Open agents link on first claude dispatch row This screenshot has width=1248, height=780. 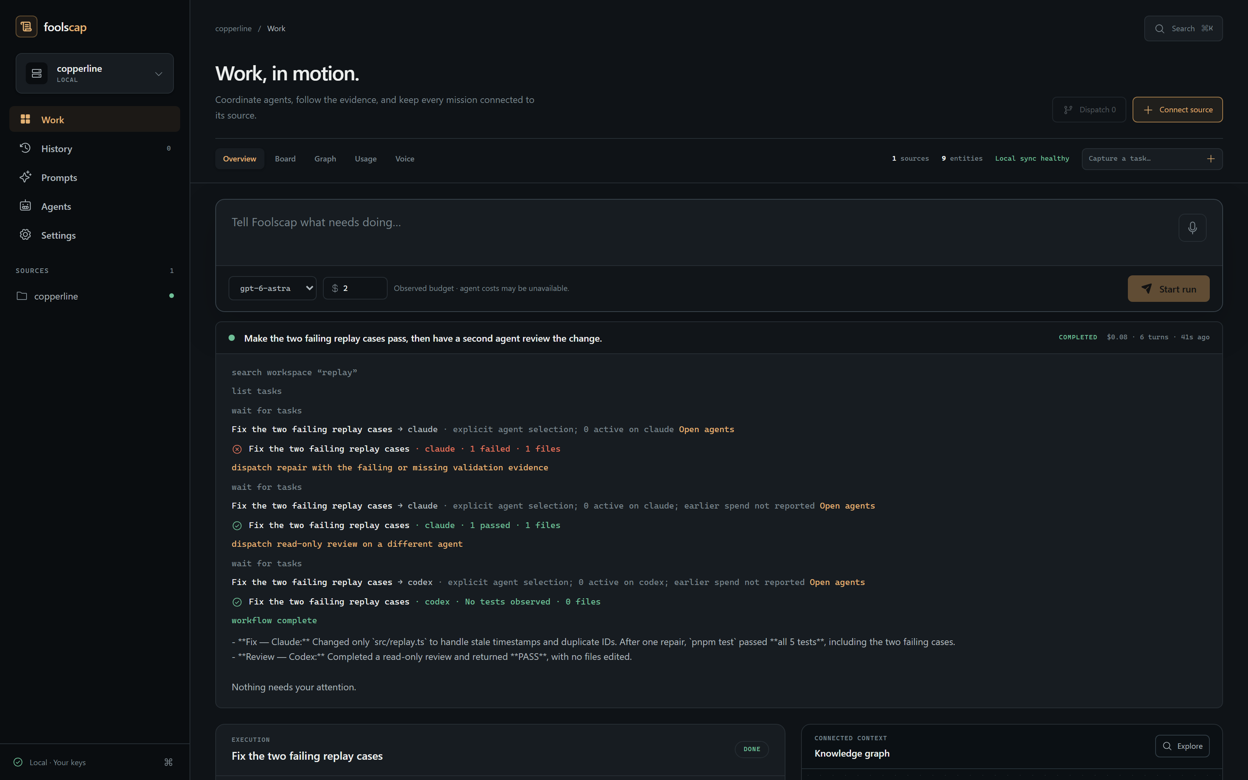tap(706, 429)
